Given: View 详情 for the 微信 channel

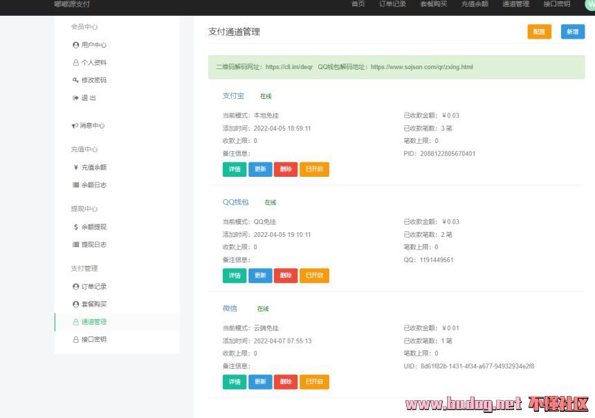Looking at the screenshot, I should (x=235, y=381).
